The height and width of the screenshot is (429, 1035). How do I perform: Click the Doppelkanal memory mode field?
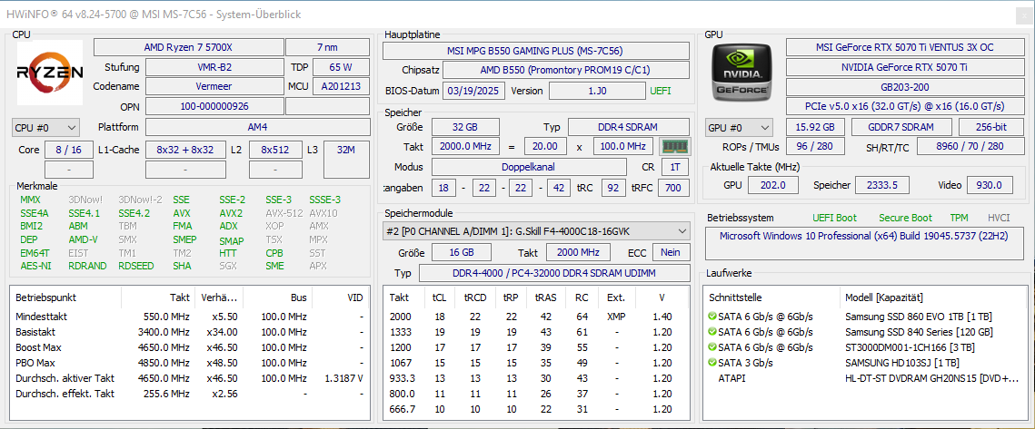(x=529, y=167)
